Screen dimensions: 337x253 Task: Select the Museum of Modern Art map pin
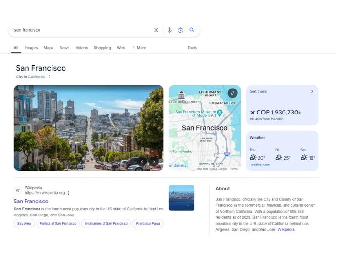click(220, 113)
